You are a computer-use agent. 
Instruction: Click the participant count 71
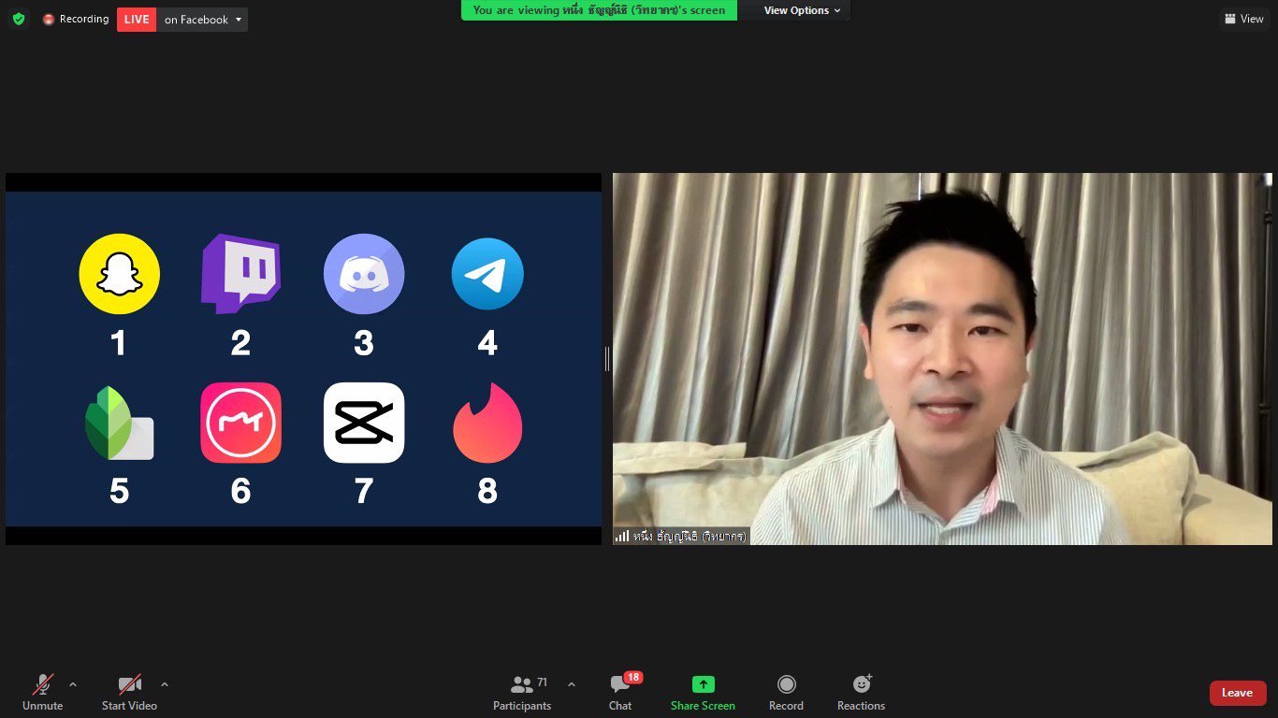tap(543, 682)
